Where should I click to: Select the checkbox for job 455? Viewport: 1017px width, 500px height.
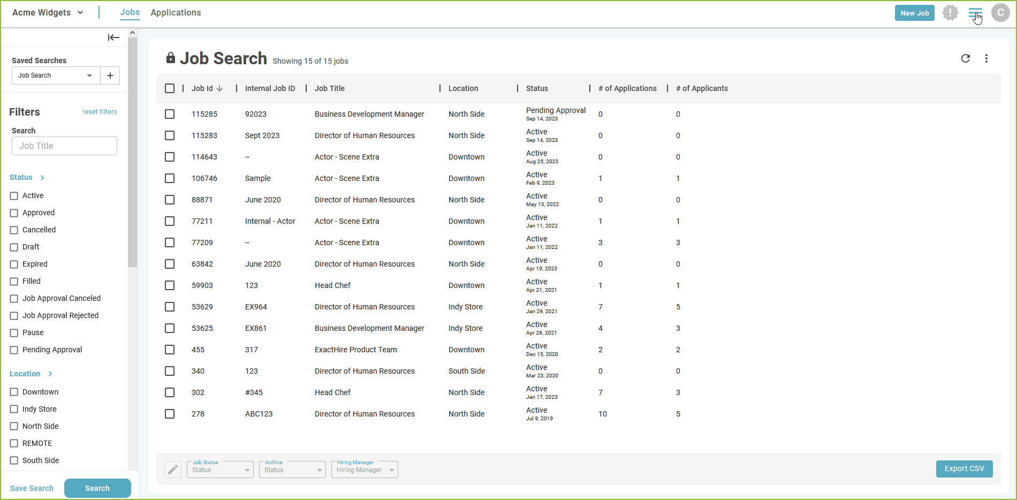click(x=170, y=350)
